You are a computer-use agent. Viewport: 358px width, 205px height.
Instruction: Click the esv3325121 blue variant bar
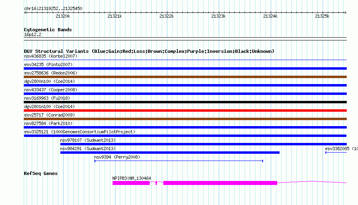pyautogui.click(x=185, y=136)
